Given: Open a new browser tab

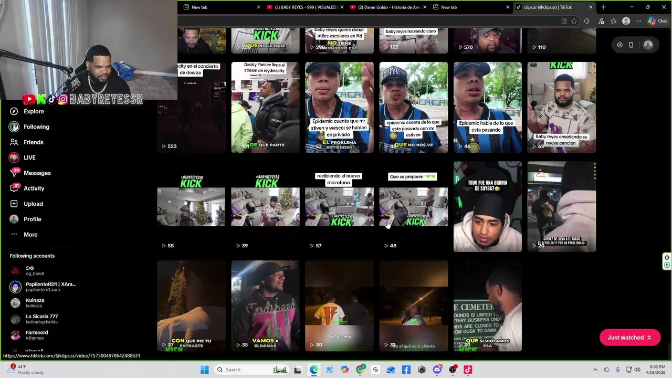Looking at the screenshot, I should [x=603, y=7].
